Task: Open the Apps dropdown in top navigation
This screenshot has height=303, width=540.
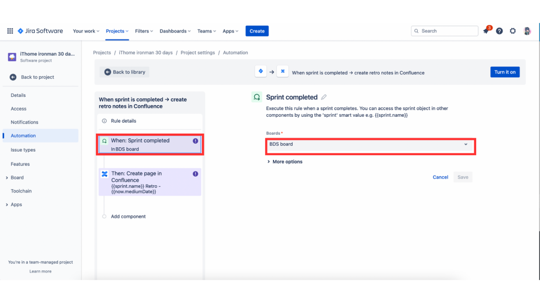Action: pyautogui.click(x=230, y=31)
